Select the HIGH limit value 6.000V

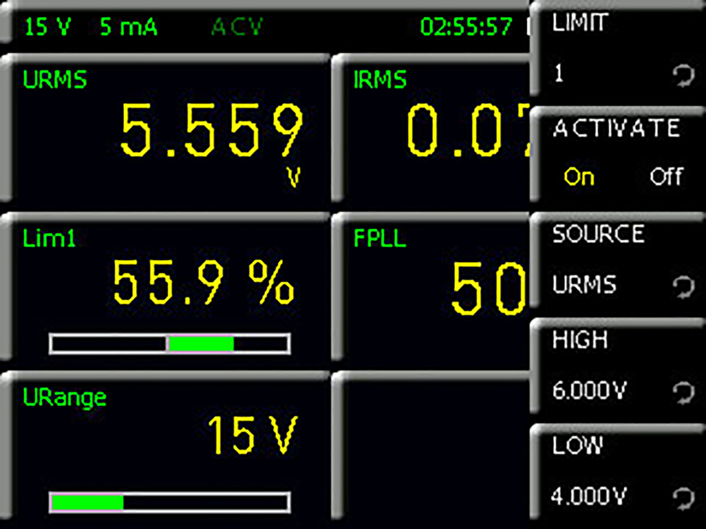590,391
